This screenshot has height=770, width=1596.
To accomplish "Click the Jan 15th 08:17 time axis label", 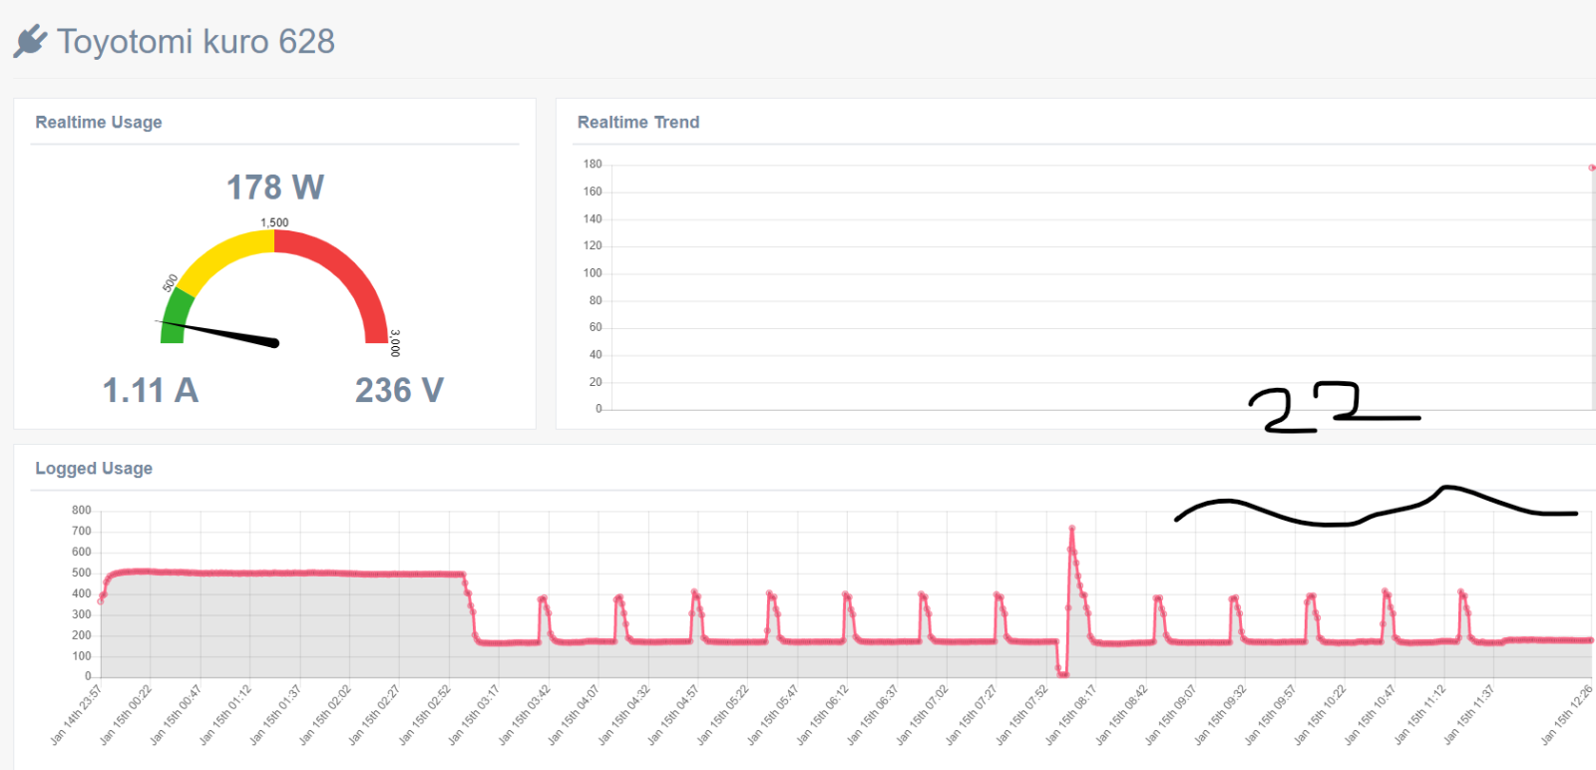I will 1071,716.
